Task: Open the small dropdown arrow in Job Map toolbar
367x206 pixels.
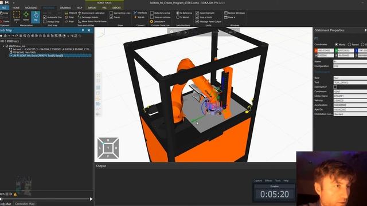Action: click(68, 36)
